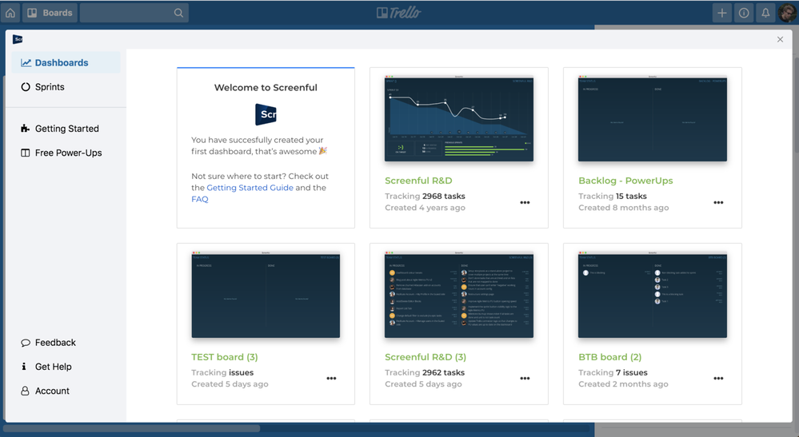The height and width of the screenshot is (437, 799).
Task: Open the FAQ link
Action: pos(200,199)
